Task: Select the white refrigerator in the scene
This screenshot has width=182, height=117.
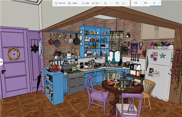Action: pyautogui.click(x=158, y=74)
